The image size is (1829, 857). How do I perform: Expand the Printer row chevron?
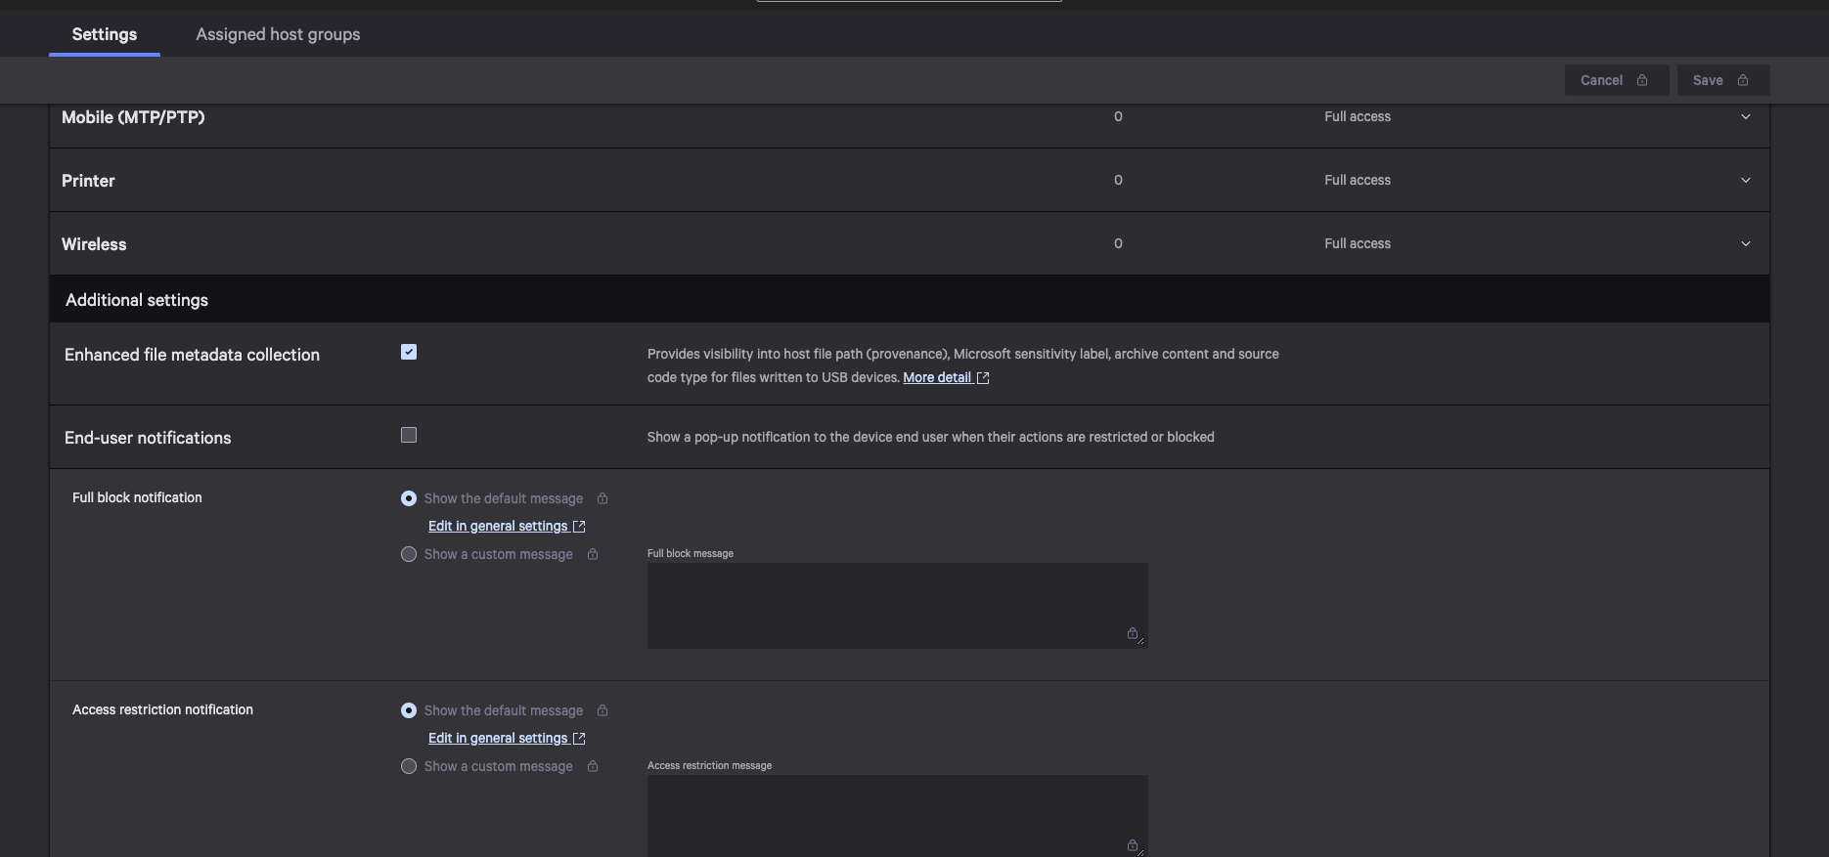pos(1745,181)
